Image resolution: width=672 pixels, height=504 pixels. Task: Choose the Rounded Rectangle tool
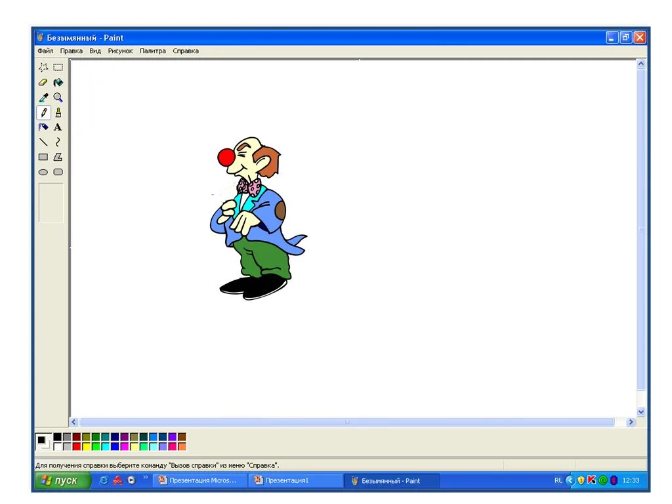[x=58, y=172]
